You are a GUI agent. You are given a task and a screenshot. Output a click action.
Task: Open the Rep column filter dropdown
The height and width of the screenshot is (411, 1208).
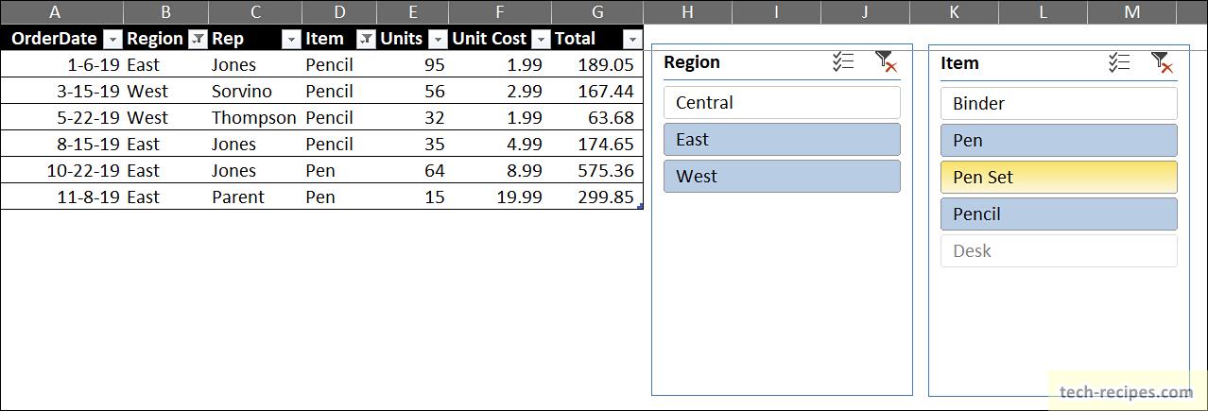point(290,39)
